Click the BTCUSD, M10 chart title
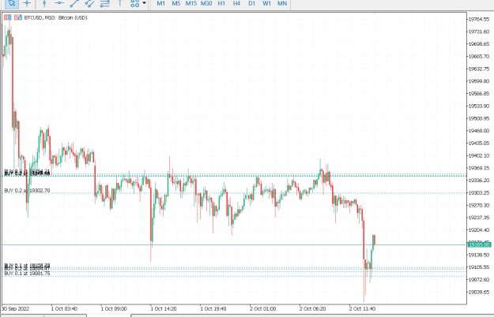This screenshot has width=494, height=317. click(x=56, y=18)
